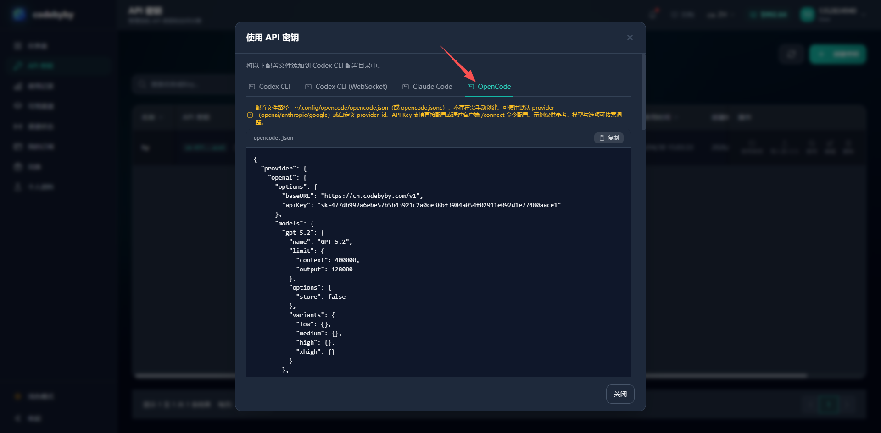This screenshot has width=881, height=433.
Task: Switch to Codex CLI (WebSocket) tab
Action: (346, 87)
